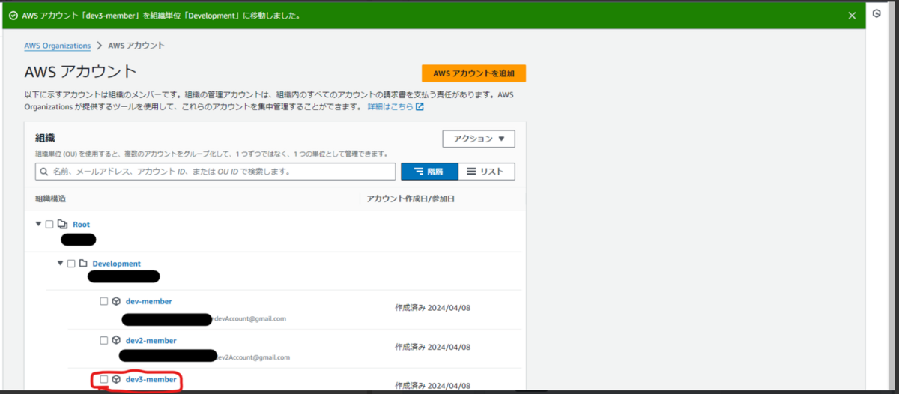Select the dev3-member account checkbox

pos(104,379)
